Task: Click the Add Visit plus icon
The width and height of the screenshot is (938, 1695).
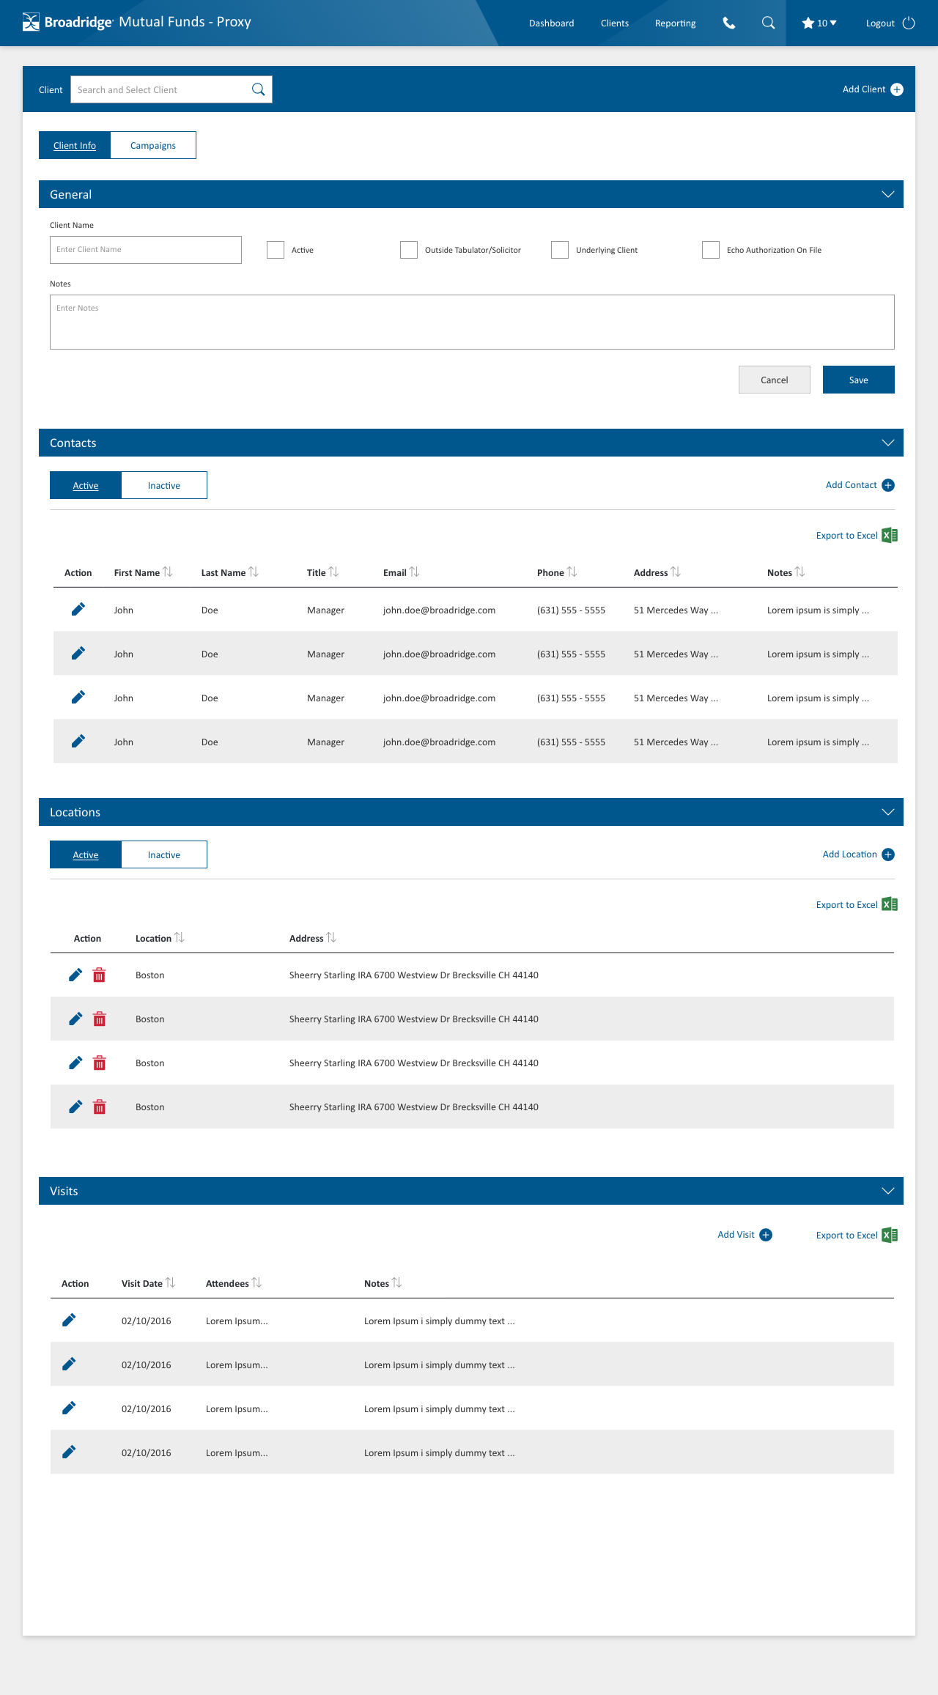Action: pos(766,1235)
